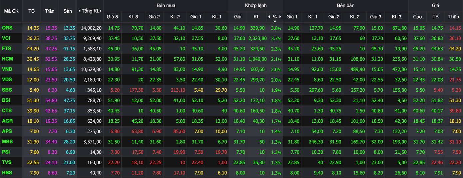Image resolution: width=463 pixels, height=178 pixels.
Task: Open the SBS stock symbol
Action: (7, 90)
